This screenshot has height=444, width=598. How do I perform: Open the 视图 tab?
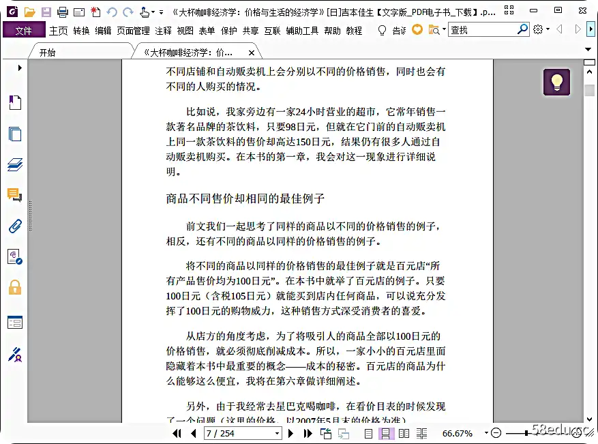pos(185,31)
